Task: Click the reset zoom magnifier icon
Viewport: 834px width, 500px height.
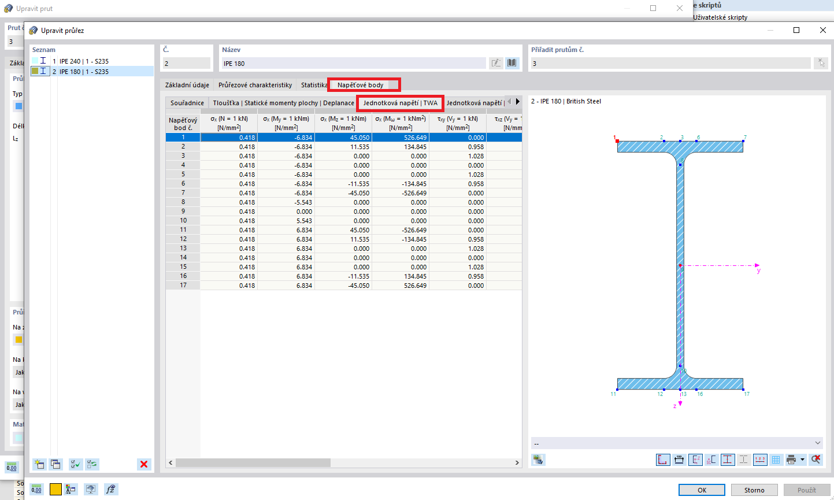Action: click(x=816, y=460)
